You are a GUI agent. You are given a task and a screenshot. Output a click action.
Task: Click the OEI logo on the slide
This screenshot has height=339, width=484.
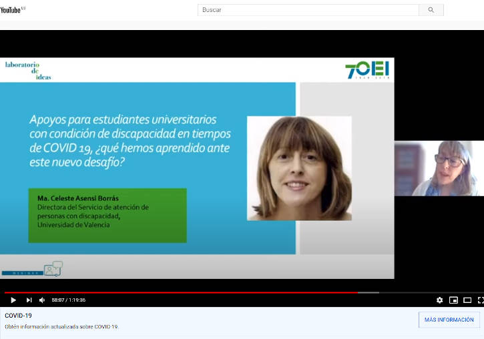click(x=367, y=70)
